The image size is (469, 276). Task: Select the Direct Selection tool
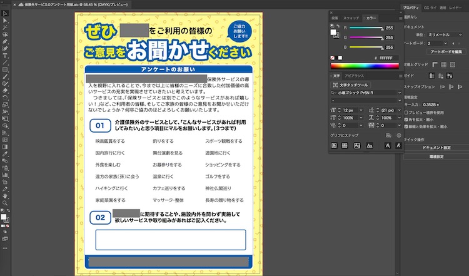click(5, 19)
